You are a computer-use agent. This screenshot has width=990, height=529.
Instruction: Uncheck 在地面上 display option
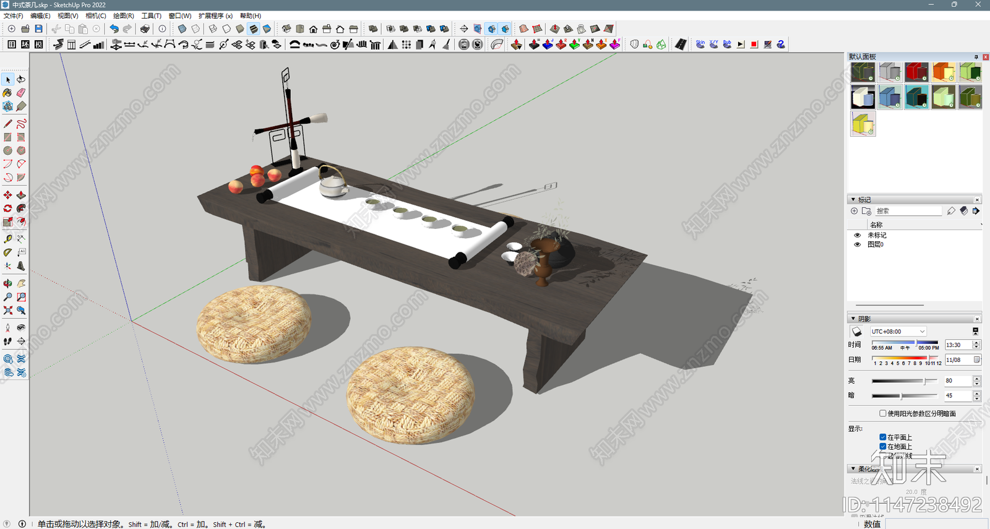coord(883,446)
